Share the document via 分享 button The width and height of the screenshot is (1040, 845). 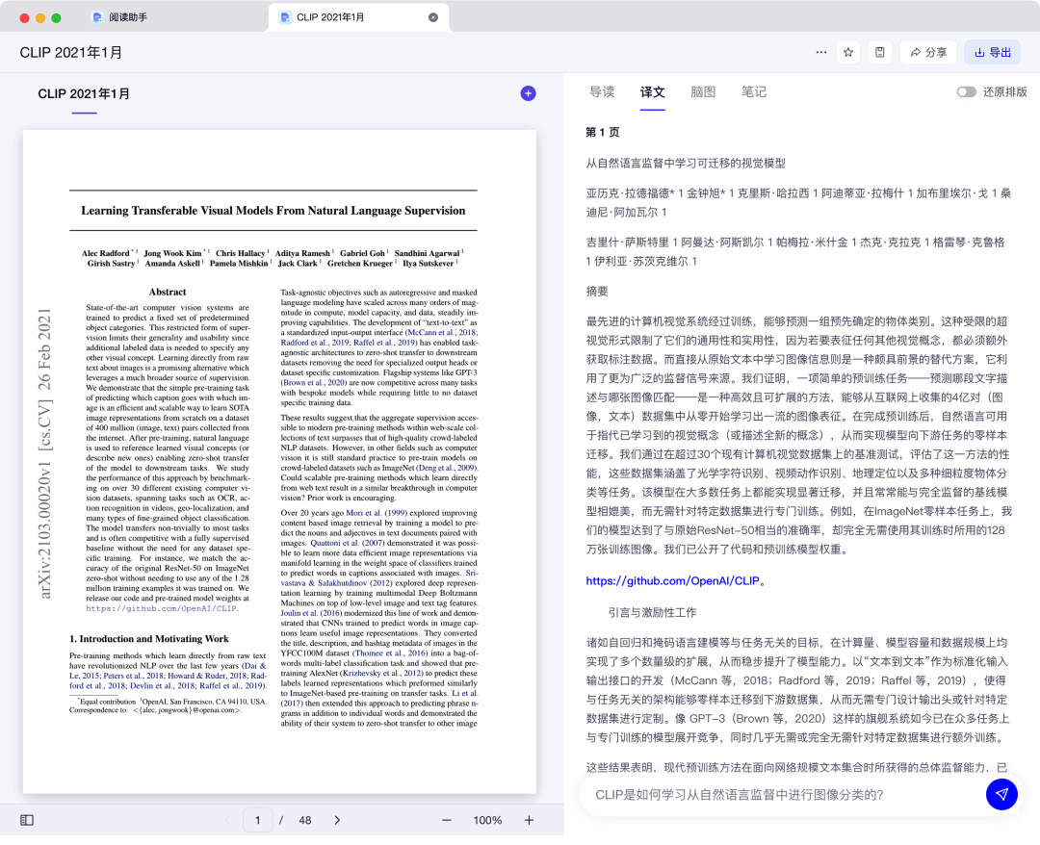tap(928, 52)
